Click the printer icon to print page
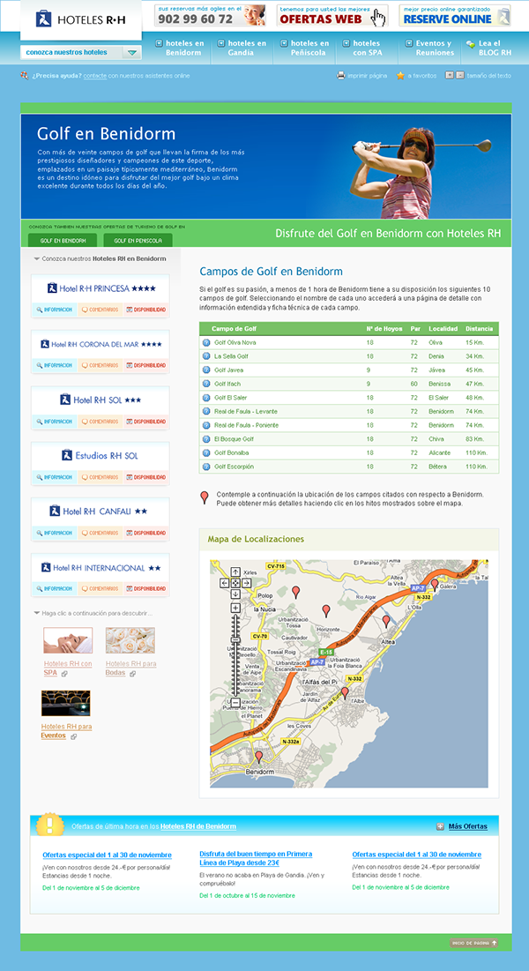This screenshot has width=529, height=971. coord(340,76)
